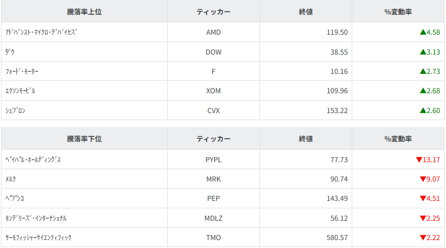
Task: Select the closing price 143.49 for PEP
Action: pos(337,198)
